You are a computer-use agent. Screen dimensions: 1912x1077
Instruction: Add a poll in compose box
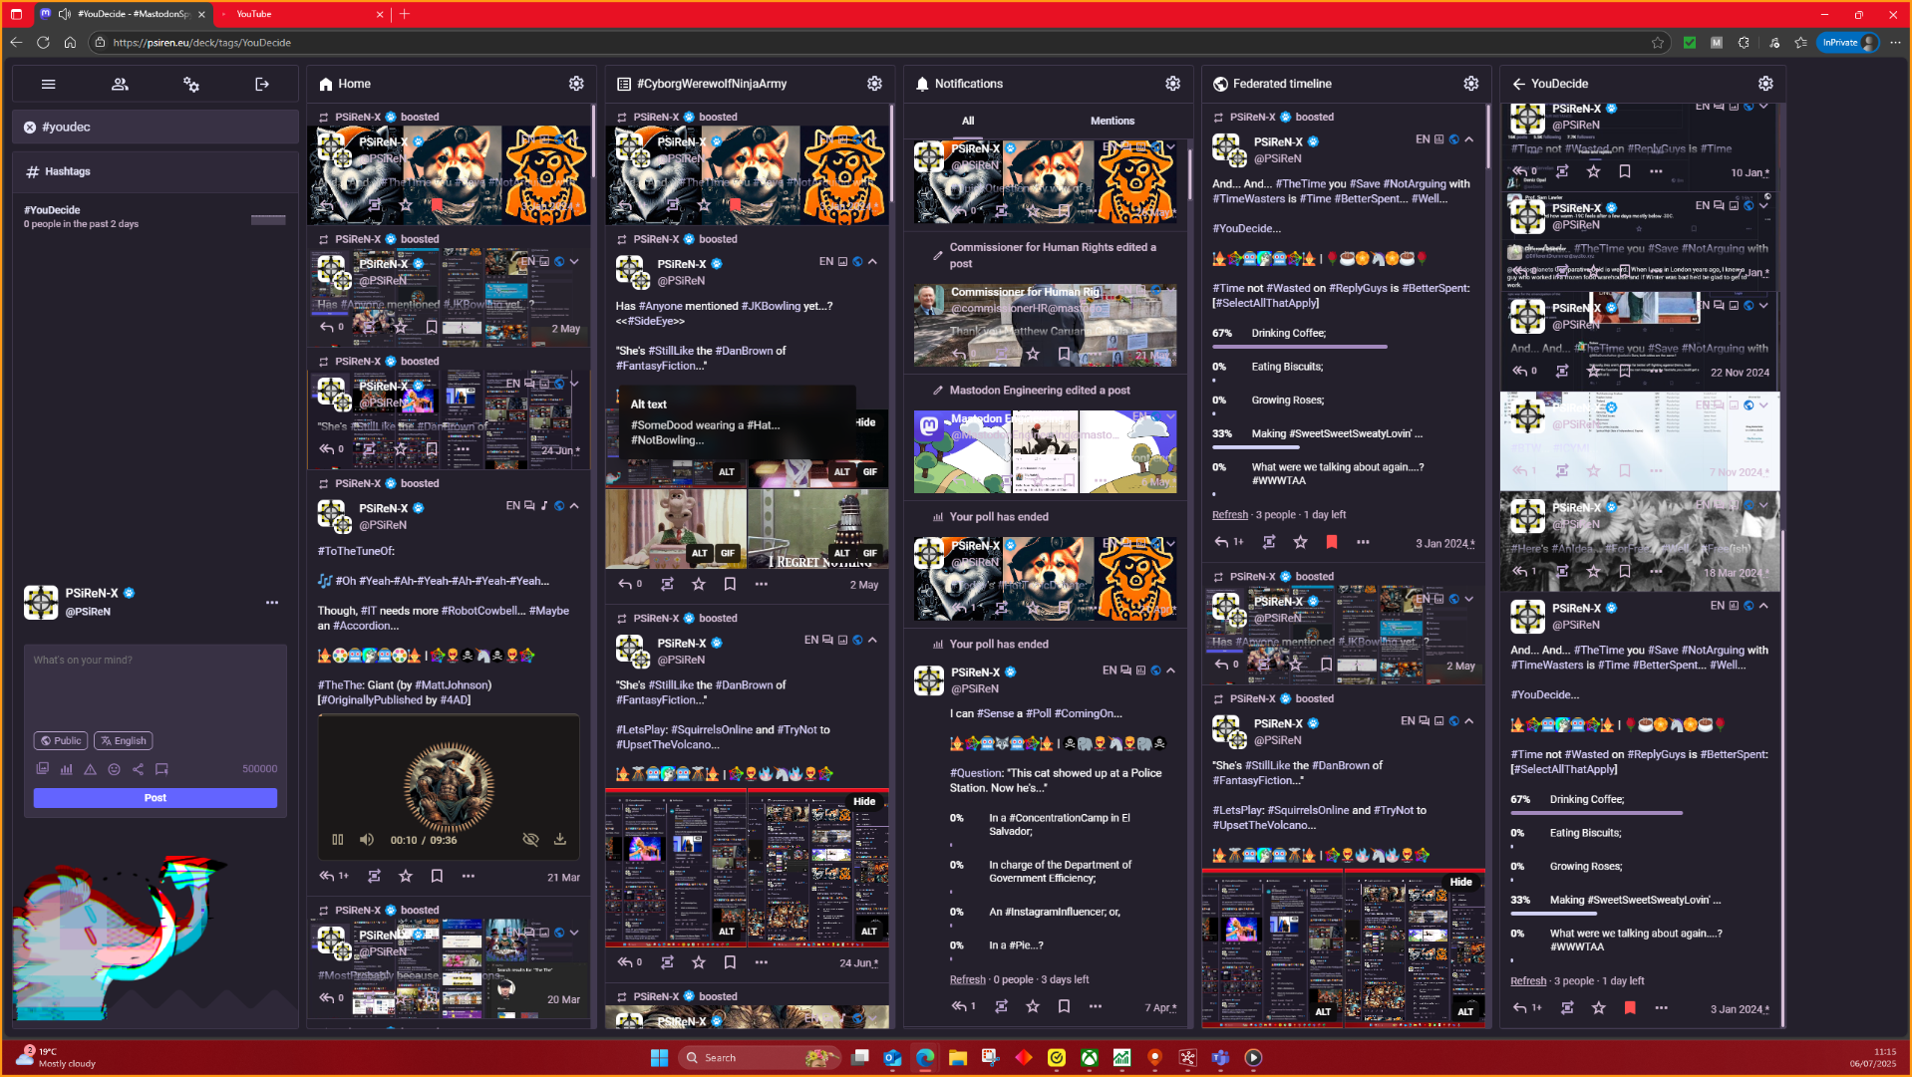tap(66, 769)
